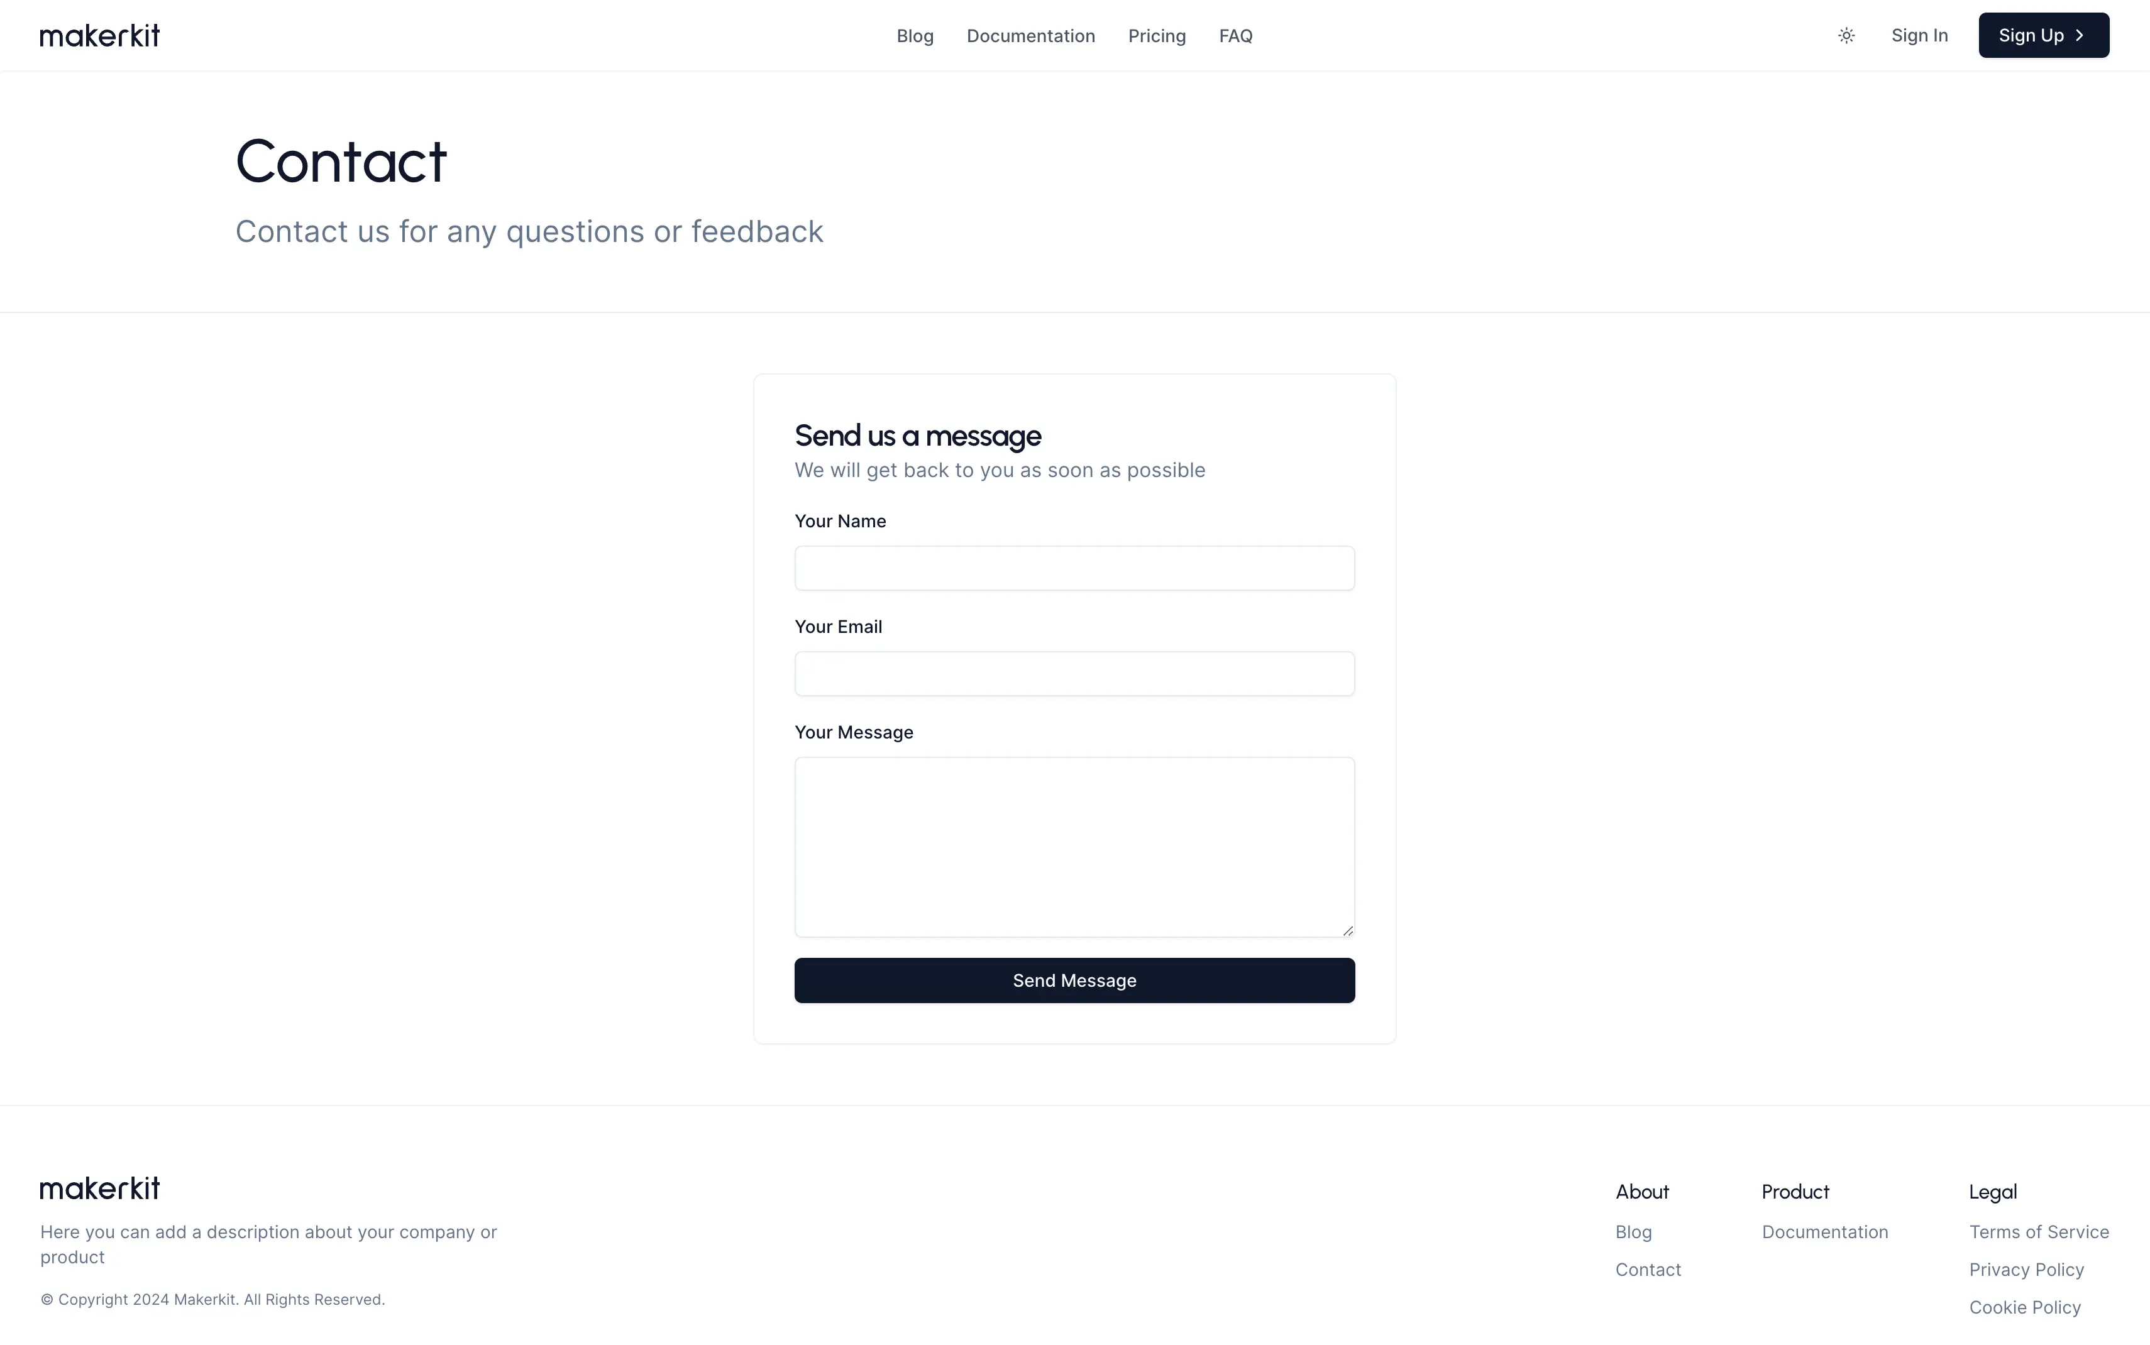Select the FAQ navigation link

(x=1235, y=36)
